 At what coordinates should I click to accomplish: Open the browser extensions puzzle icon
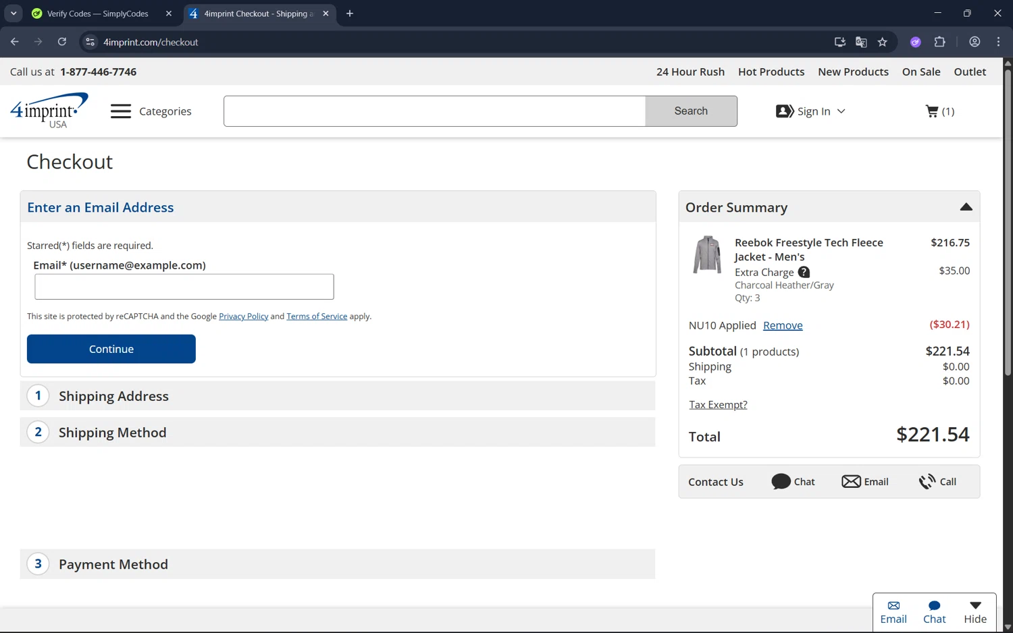939,42
